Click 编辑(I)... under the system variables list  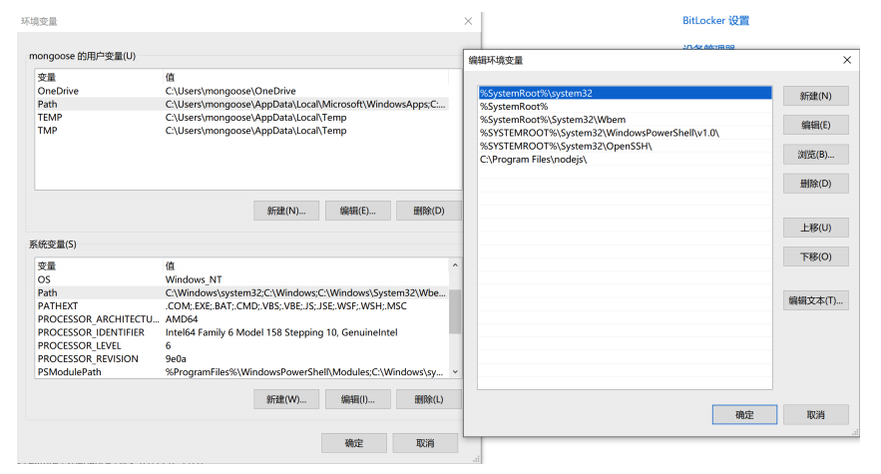pyautogui.click(x=357, y=399)
